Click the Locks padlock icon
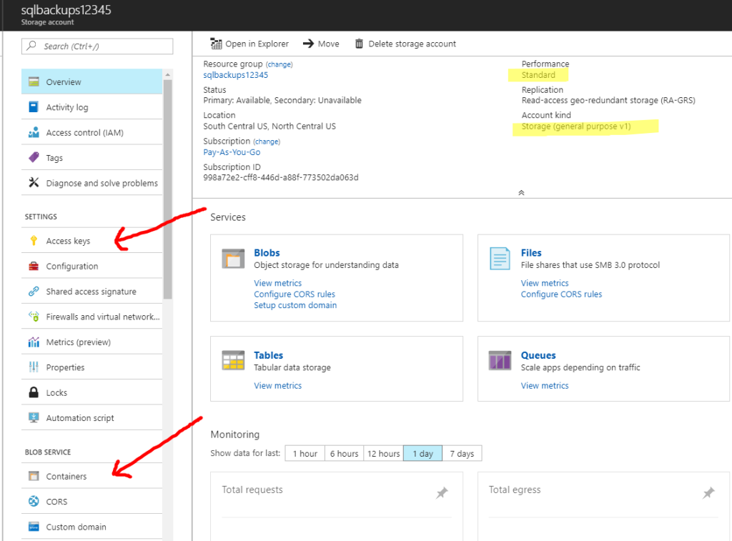Screen dimensions: 732x541 click(x=34, y=392)
